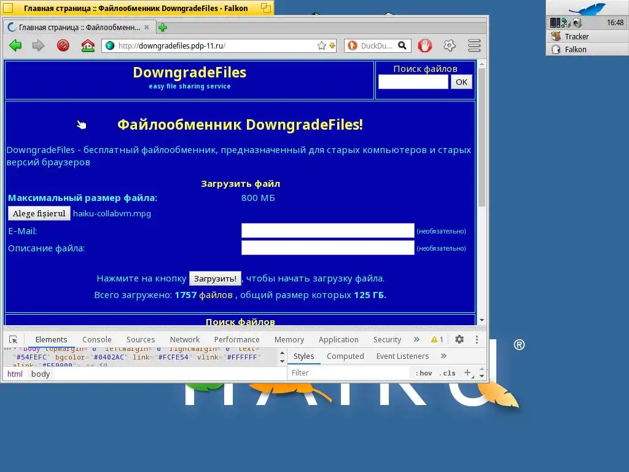Open browser preferences gear in toolbar
The height and width of the screenshot is (472, 629).
coord(449,45)
